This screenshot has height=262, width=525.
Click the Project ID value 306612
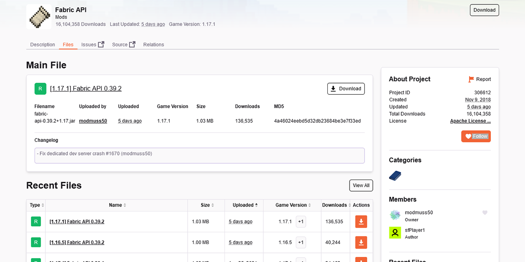tap(483, 93)
